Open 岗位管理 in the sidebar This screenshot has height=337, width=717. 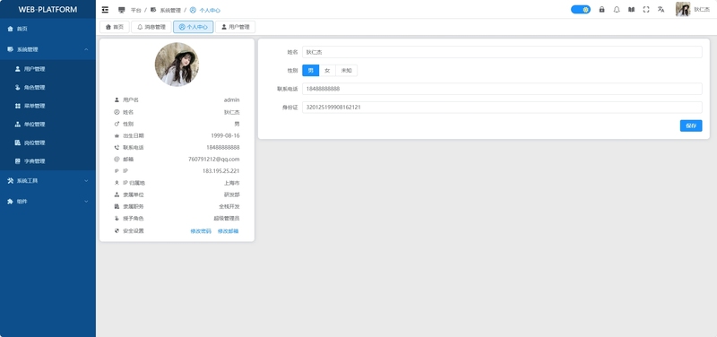click(48, 143)
